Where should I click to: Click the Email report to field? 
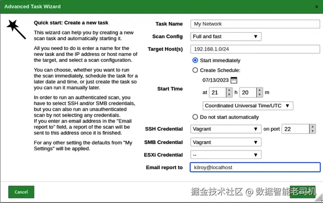click(255, 167)
